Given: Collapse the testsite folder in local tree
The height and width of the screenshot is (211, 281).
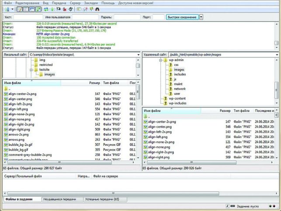Looking at the screenshot, I should click(31, 70).
